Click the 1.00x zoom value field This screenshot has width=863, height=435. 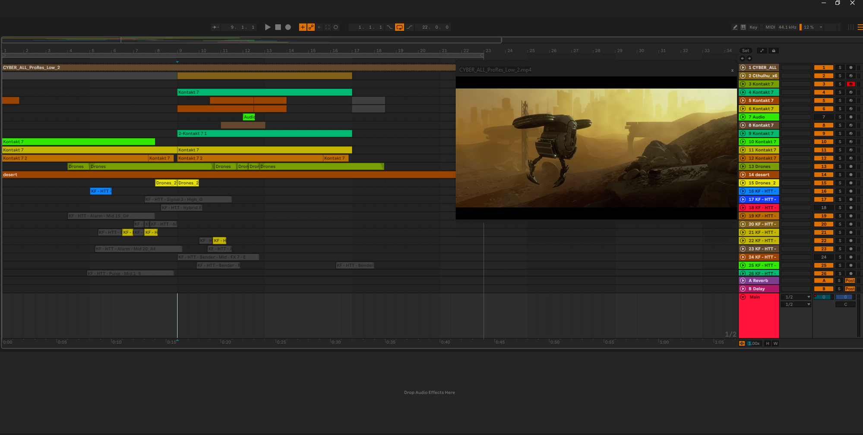[754, 344]
